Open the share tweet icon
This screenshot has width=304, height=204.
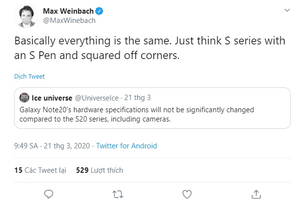pos(256,194)
